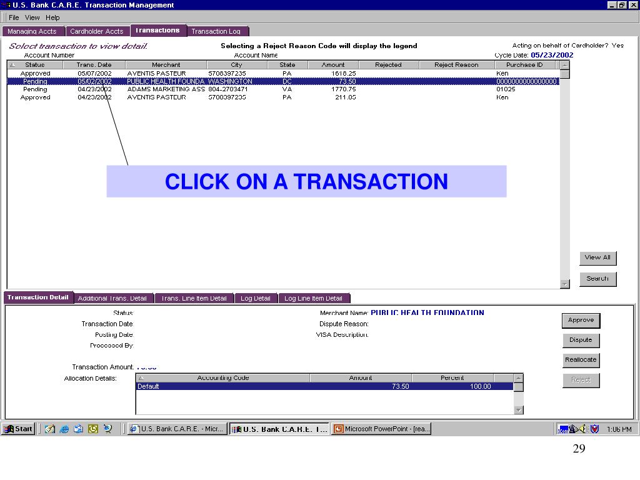640x480 pixels.
Task: Select the Approved 05/07/2002 AVENTIS PASTEUR row
Action: pyautogui.click(x=283, y=74)
